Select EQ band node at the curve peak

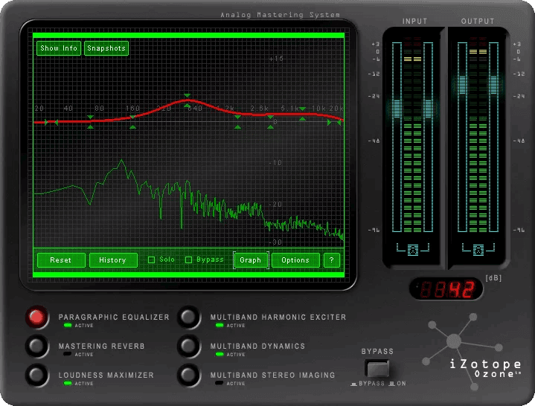187,100
